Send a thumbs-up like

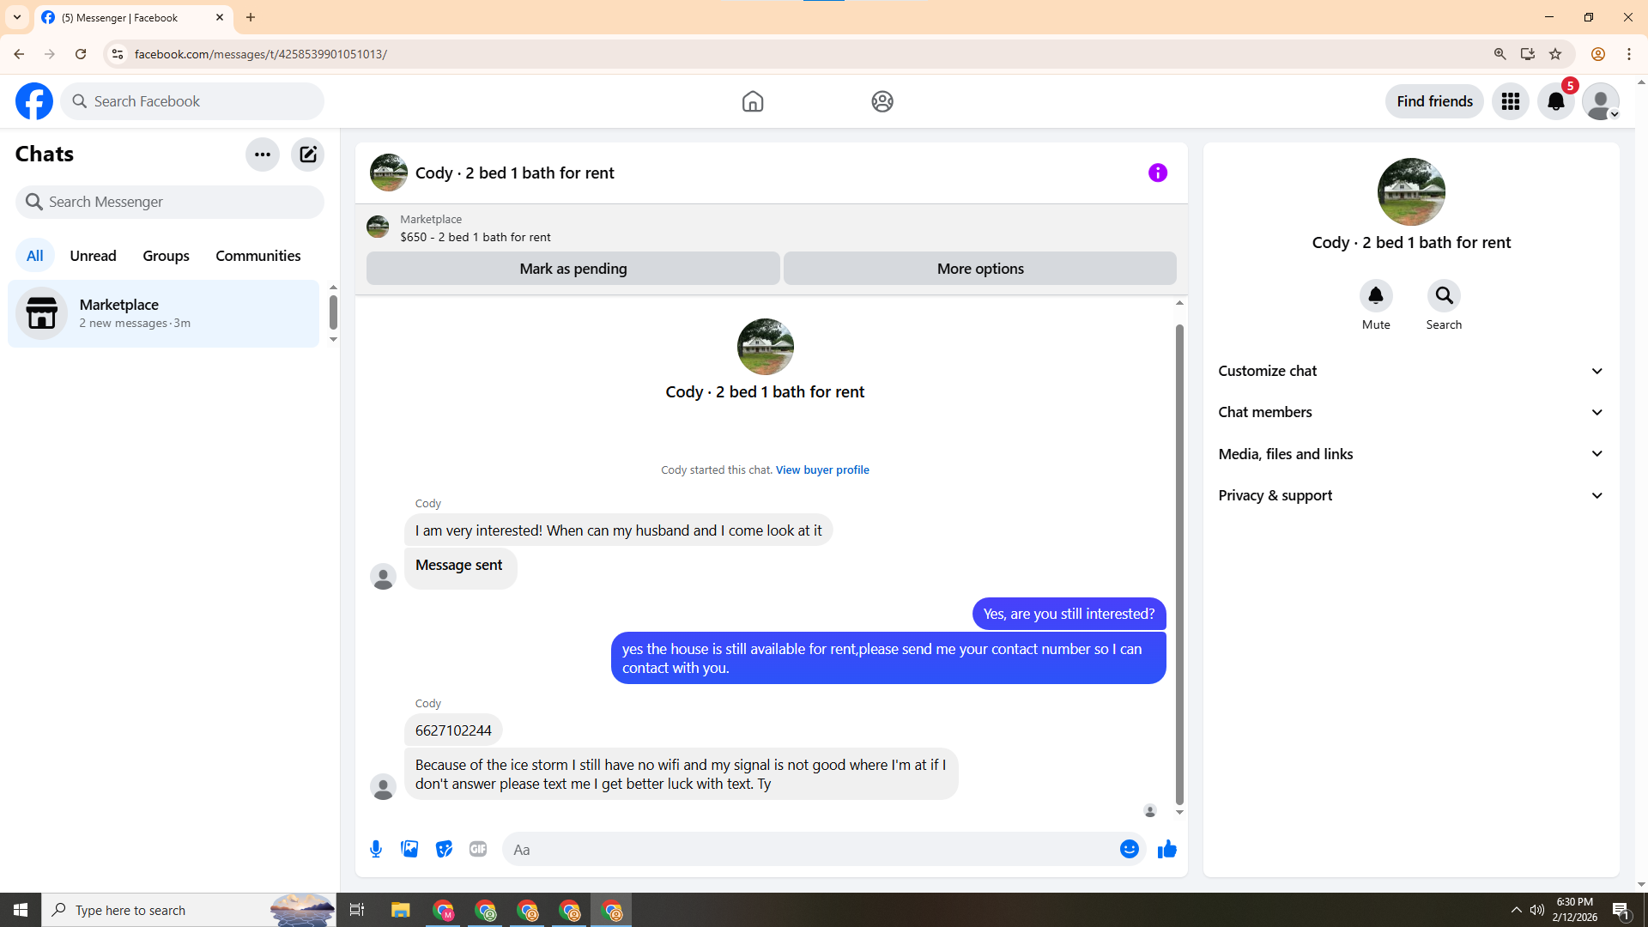pyautogui.click(x=1167, y=849)
